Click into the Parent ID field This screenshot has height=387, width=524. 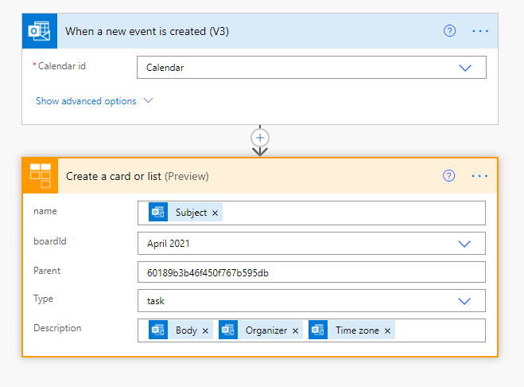pos(312,272)
